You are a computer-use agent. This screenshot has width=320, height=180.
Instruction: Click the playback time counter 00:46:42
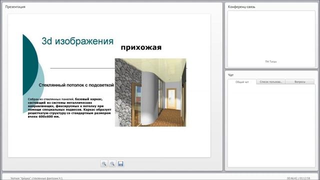pyautogui.click(x=292, y=178)
